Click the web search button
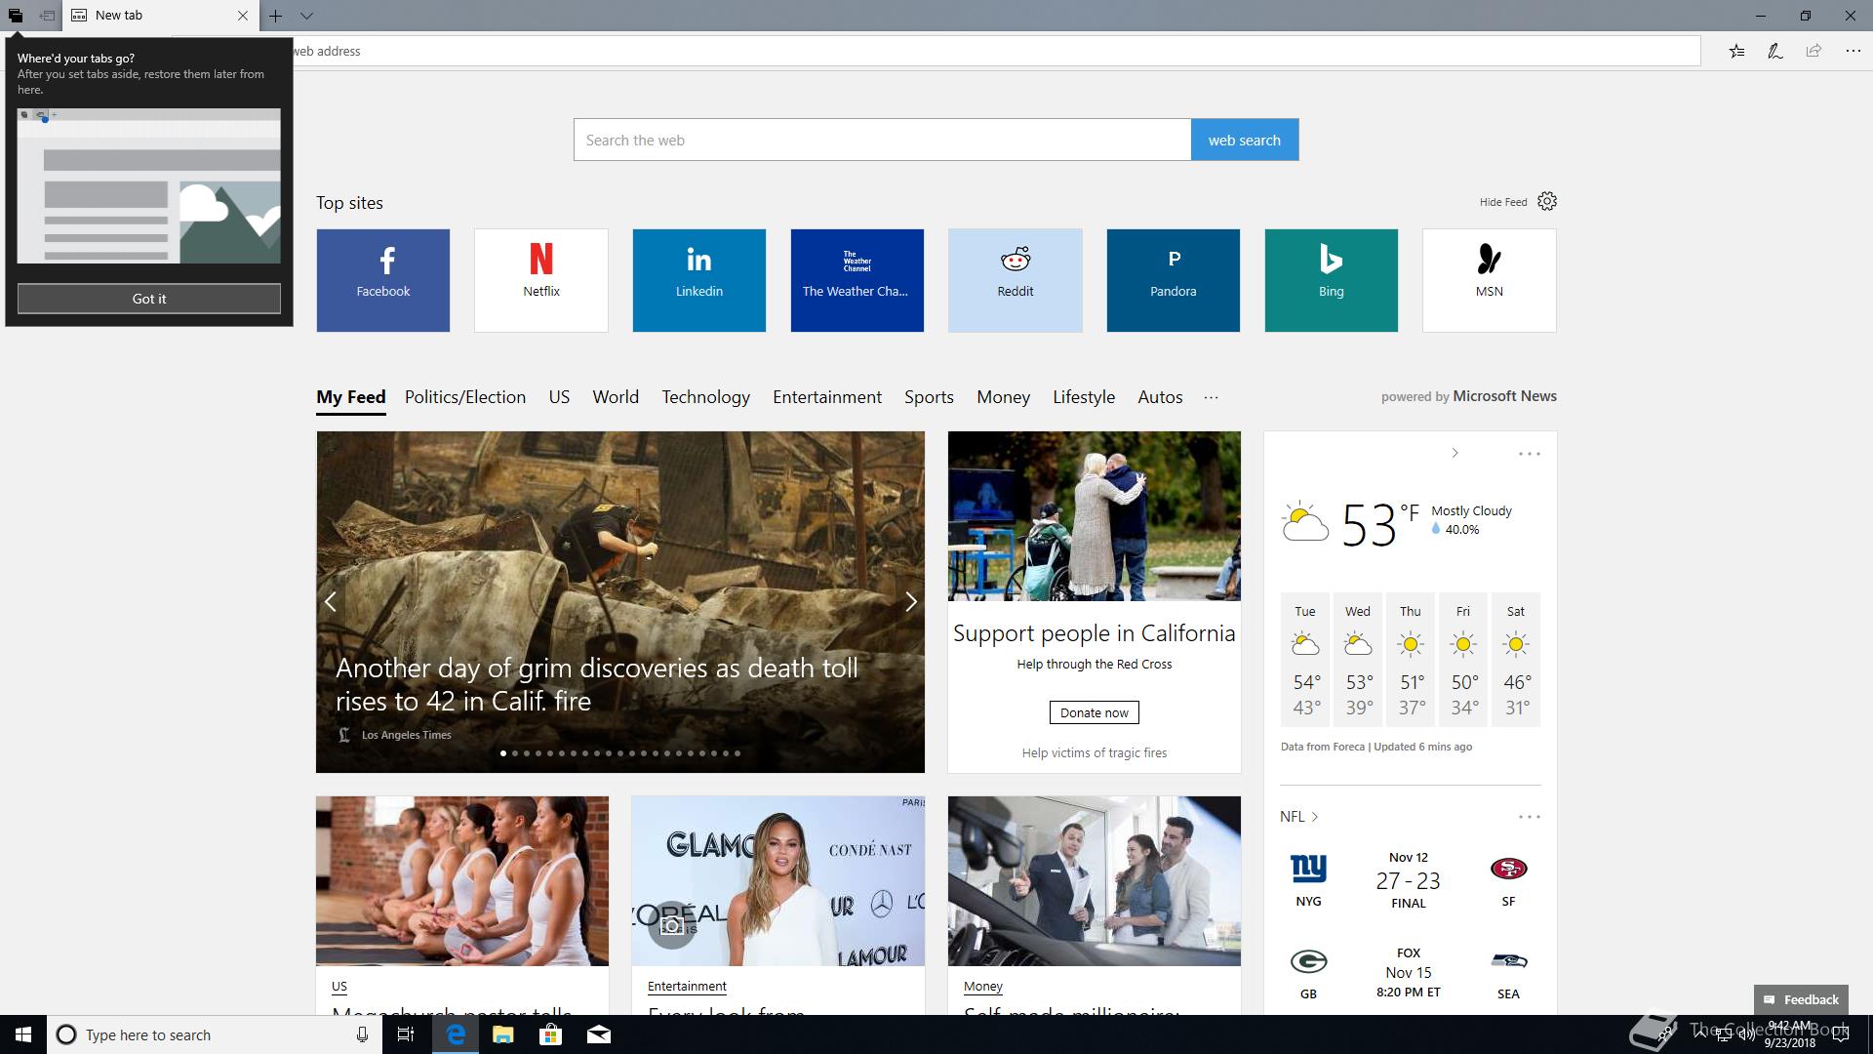This screenshot has height=1054, width=1873. pos(1244,140)
